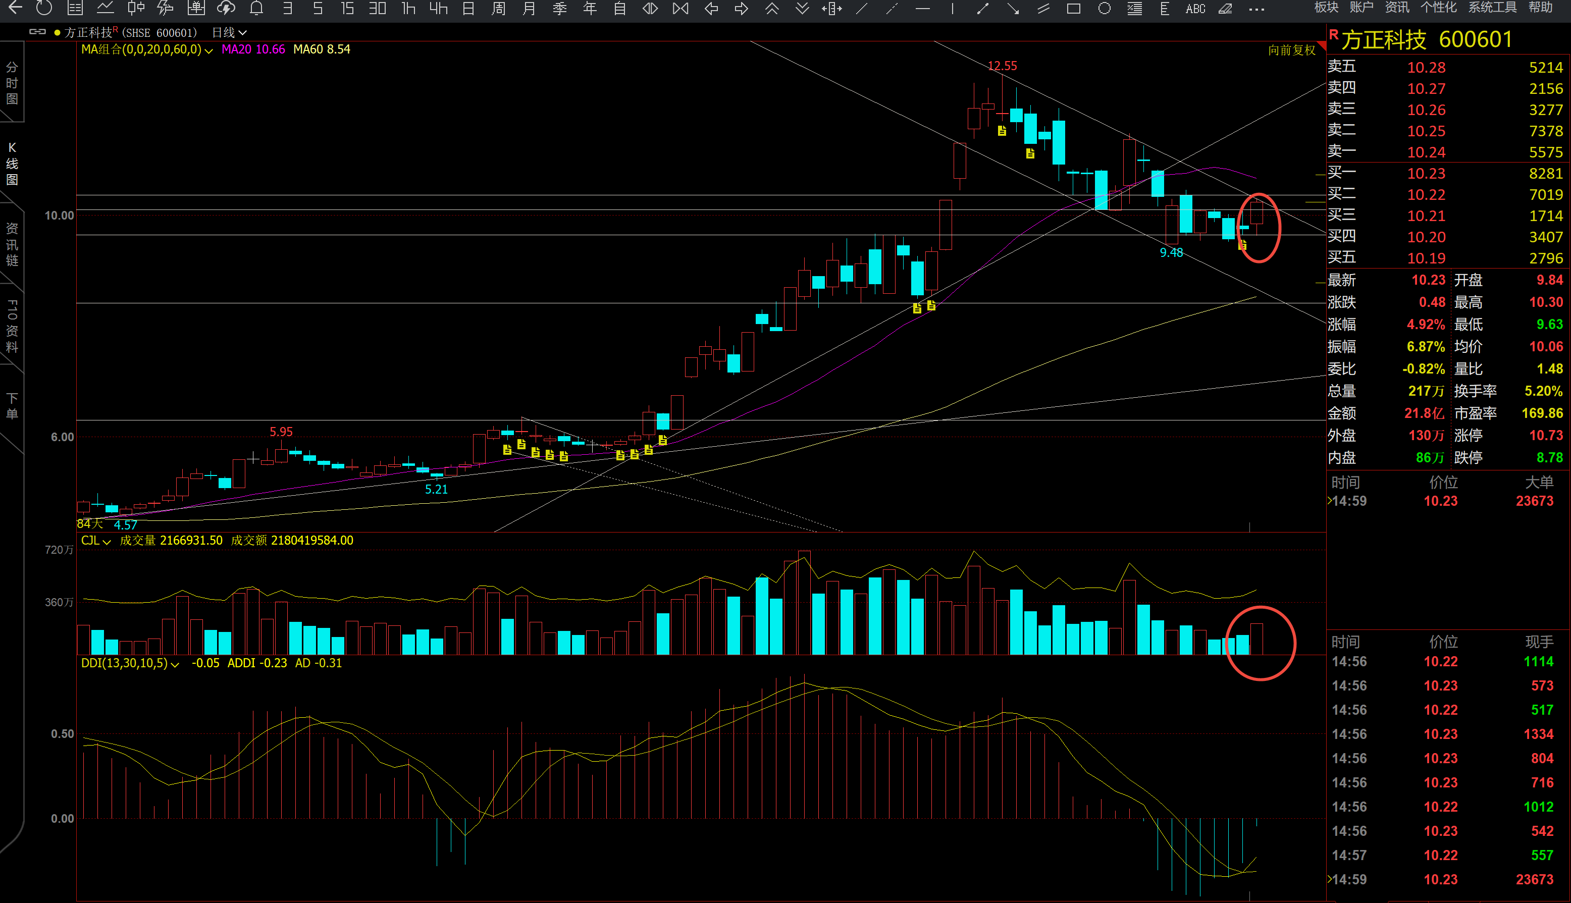
Task: Select the rectangle drawing tool
Action: click(x=1074, y=9)
